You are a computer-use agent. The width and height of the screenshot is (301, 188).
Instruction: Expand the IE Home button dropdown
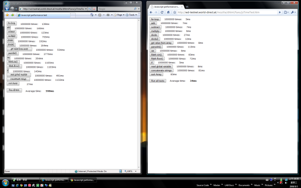coord(95,15)
